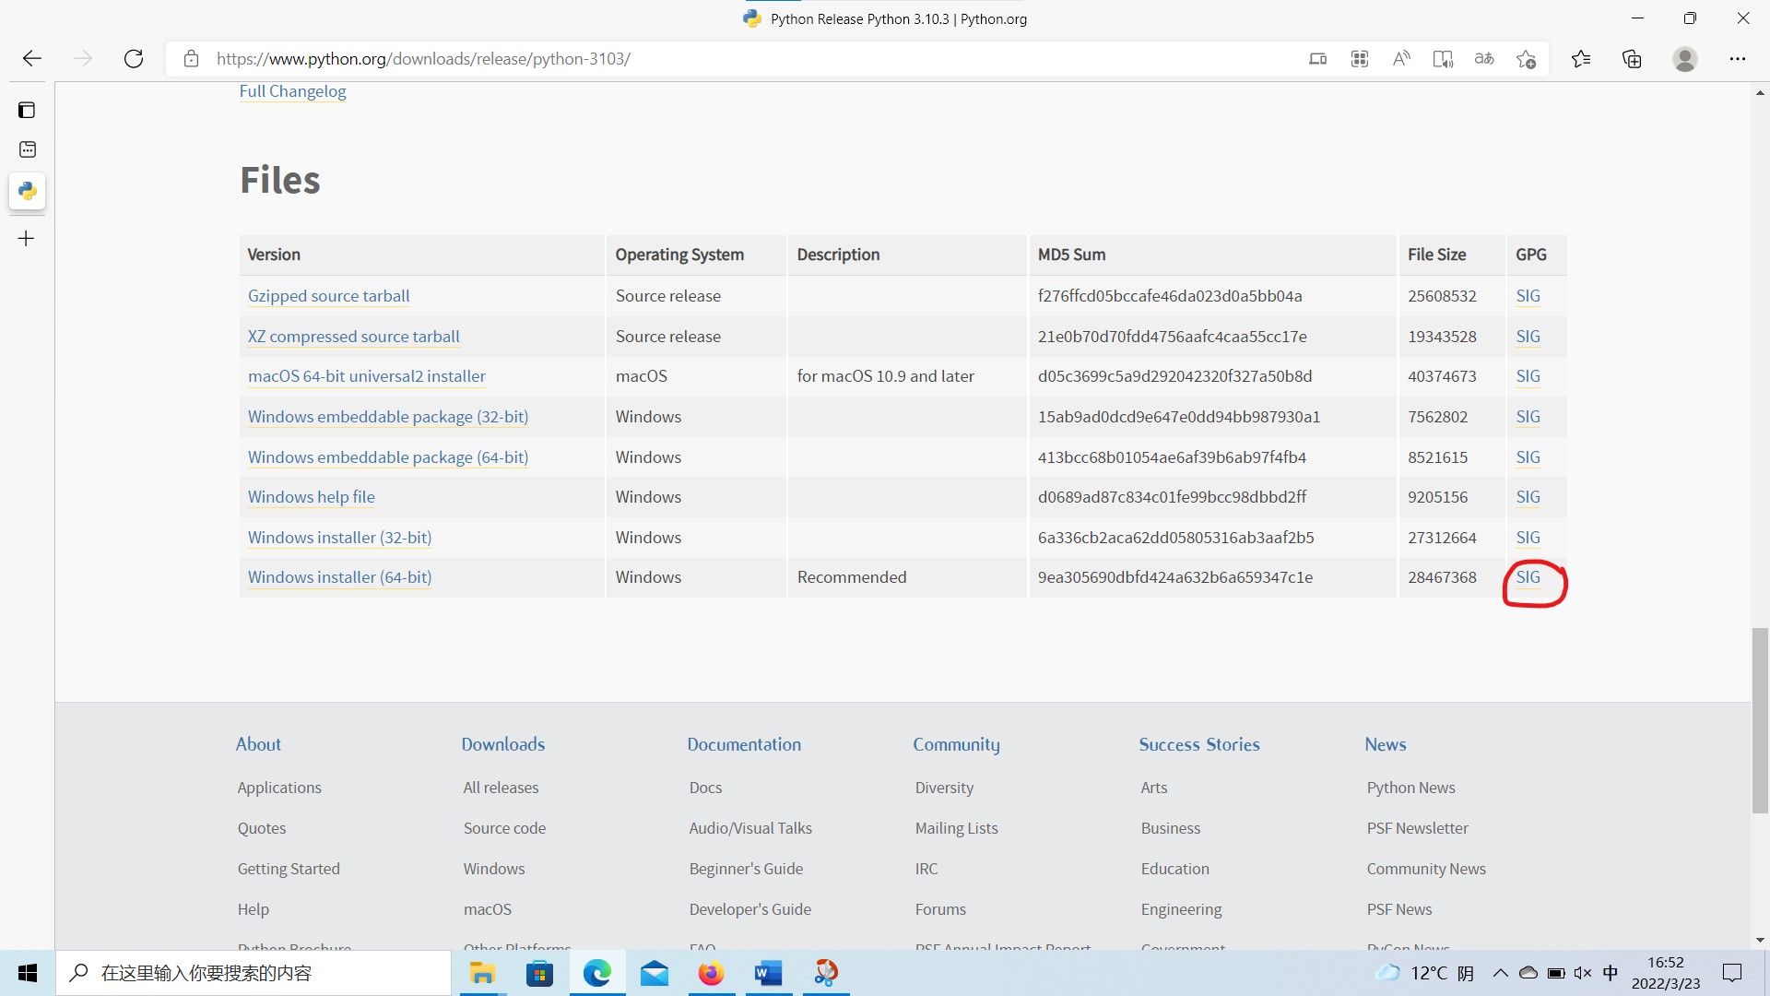Open browser Settings and more menu
Viewport: 1770px width, 996px height.
tap(1737, 59)
